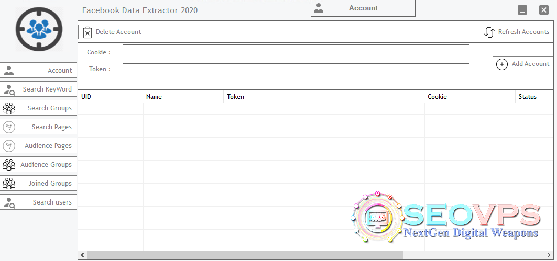Viewport: 557px width, 261px height.
Task: Open the Account section from sidebar
Action: coord(38,70)
